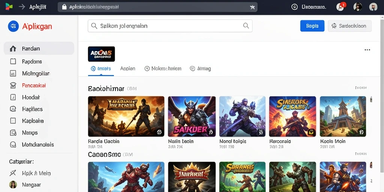Bookmark page with the star icon
The height and width of the screenshot is (192, 384).
click(252, 7)
